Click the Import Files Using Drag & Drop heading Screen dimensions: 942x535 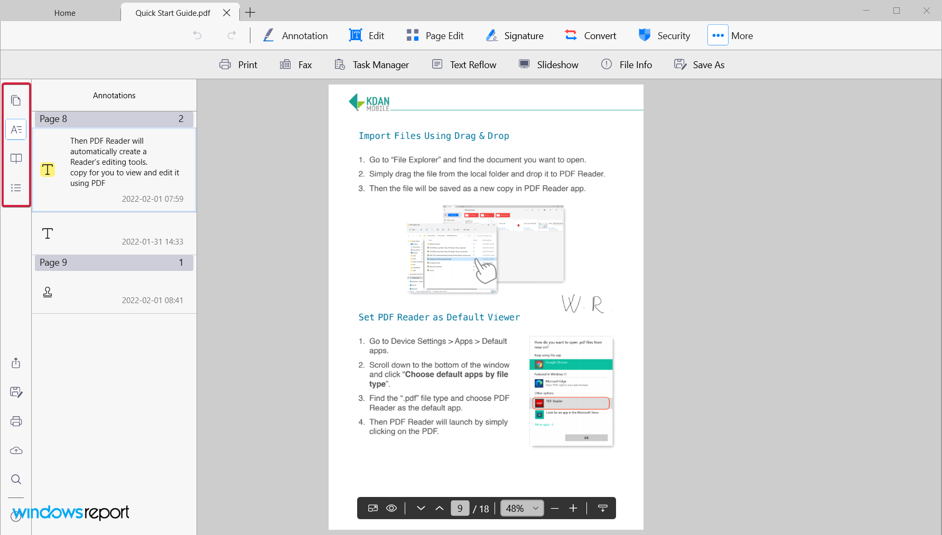[x=434, y=136]
